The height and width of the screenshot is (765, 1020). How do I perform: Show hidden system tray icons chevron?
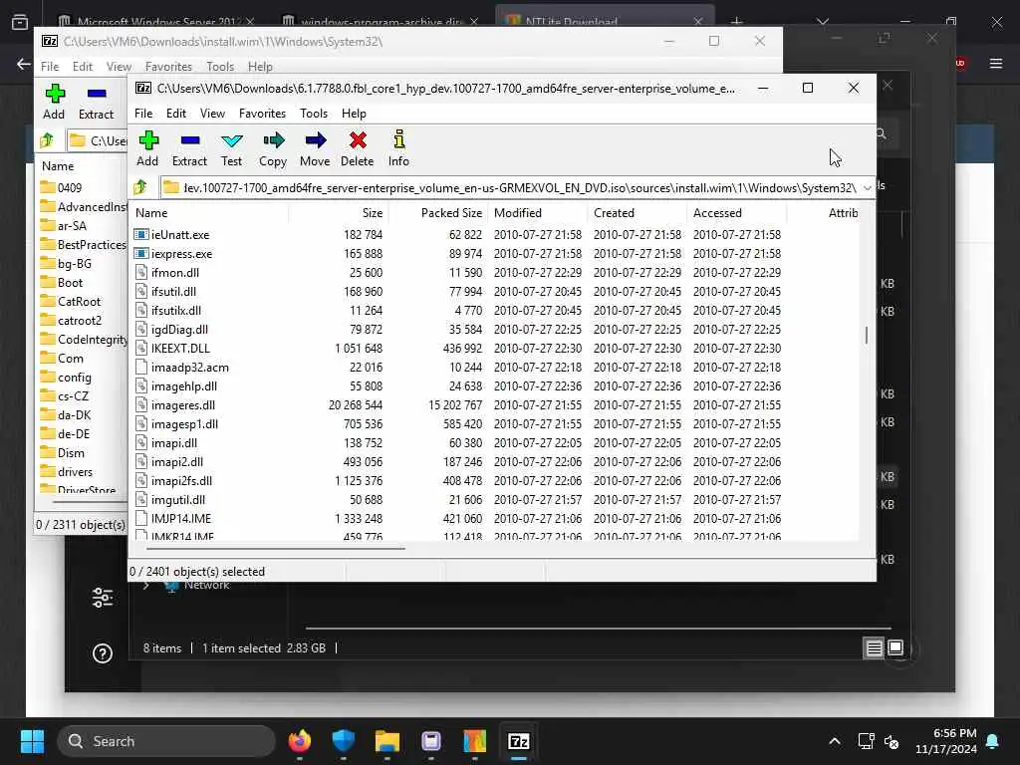click(x=835, y=741)
